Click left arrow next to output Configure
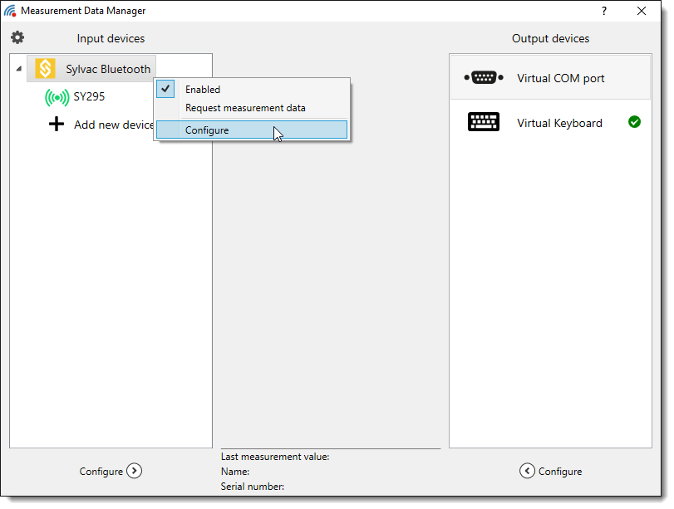The height and width of the screenshot is (509, 674). click(527, 471)
